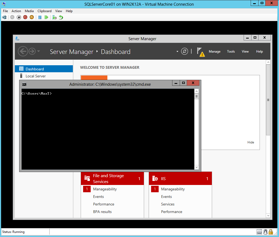Click the mouse status bar icon
Screen dimensions: 279x237
(265, 232)
